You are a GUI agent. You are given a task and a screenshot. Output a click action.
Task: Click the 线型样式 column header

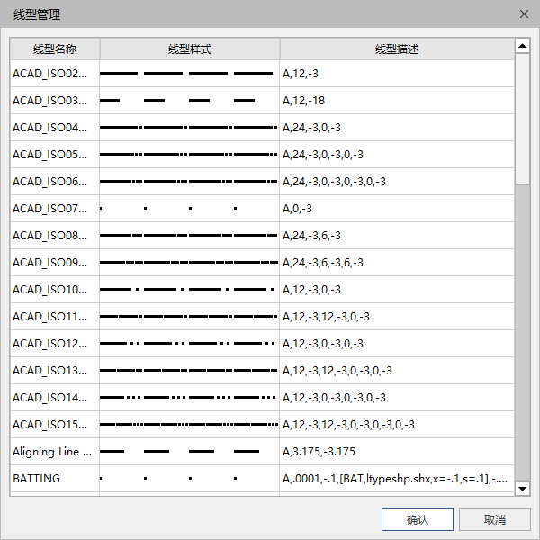(x=189, y=49)
